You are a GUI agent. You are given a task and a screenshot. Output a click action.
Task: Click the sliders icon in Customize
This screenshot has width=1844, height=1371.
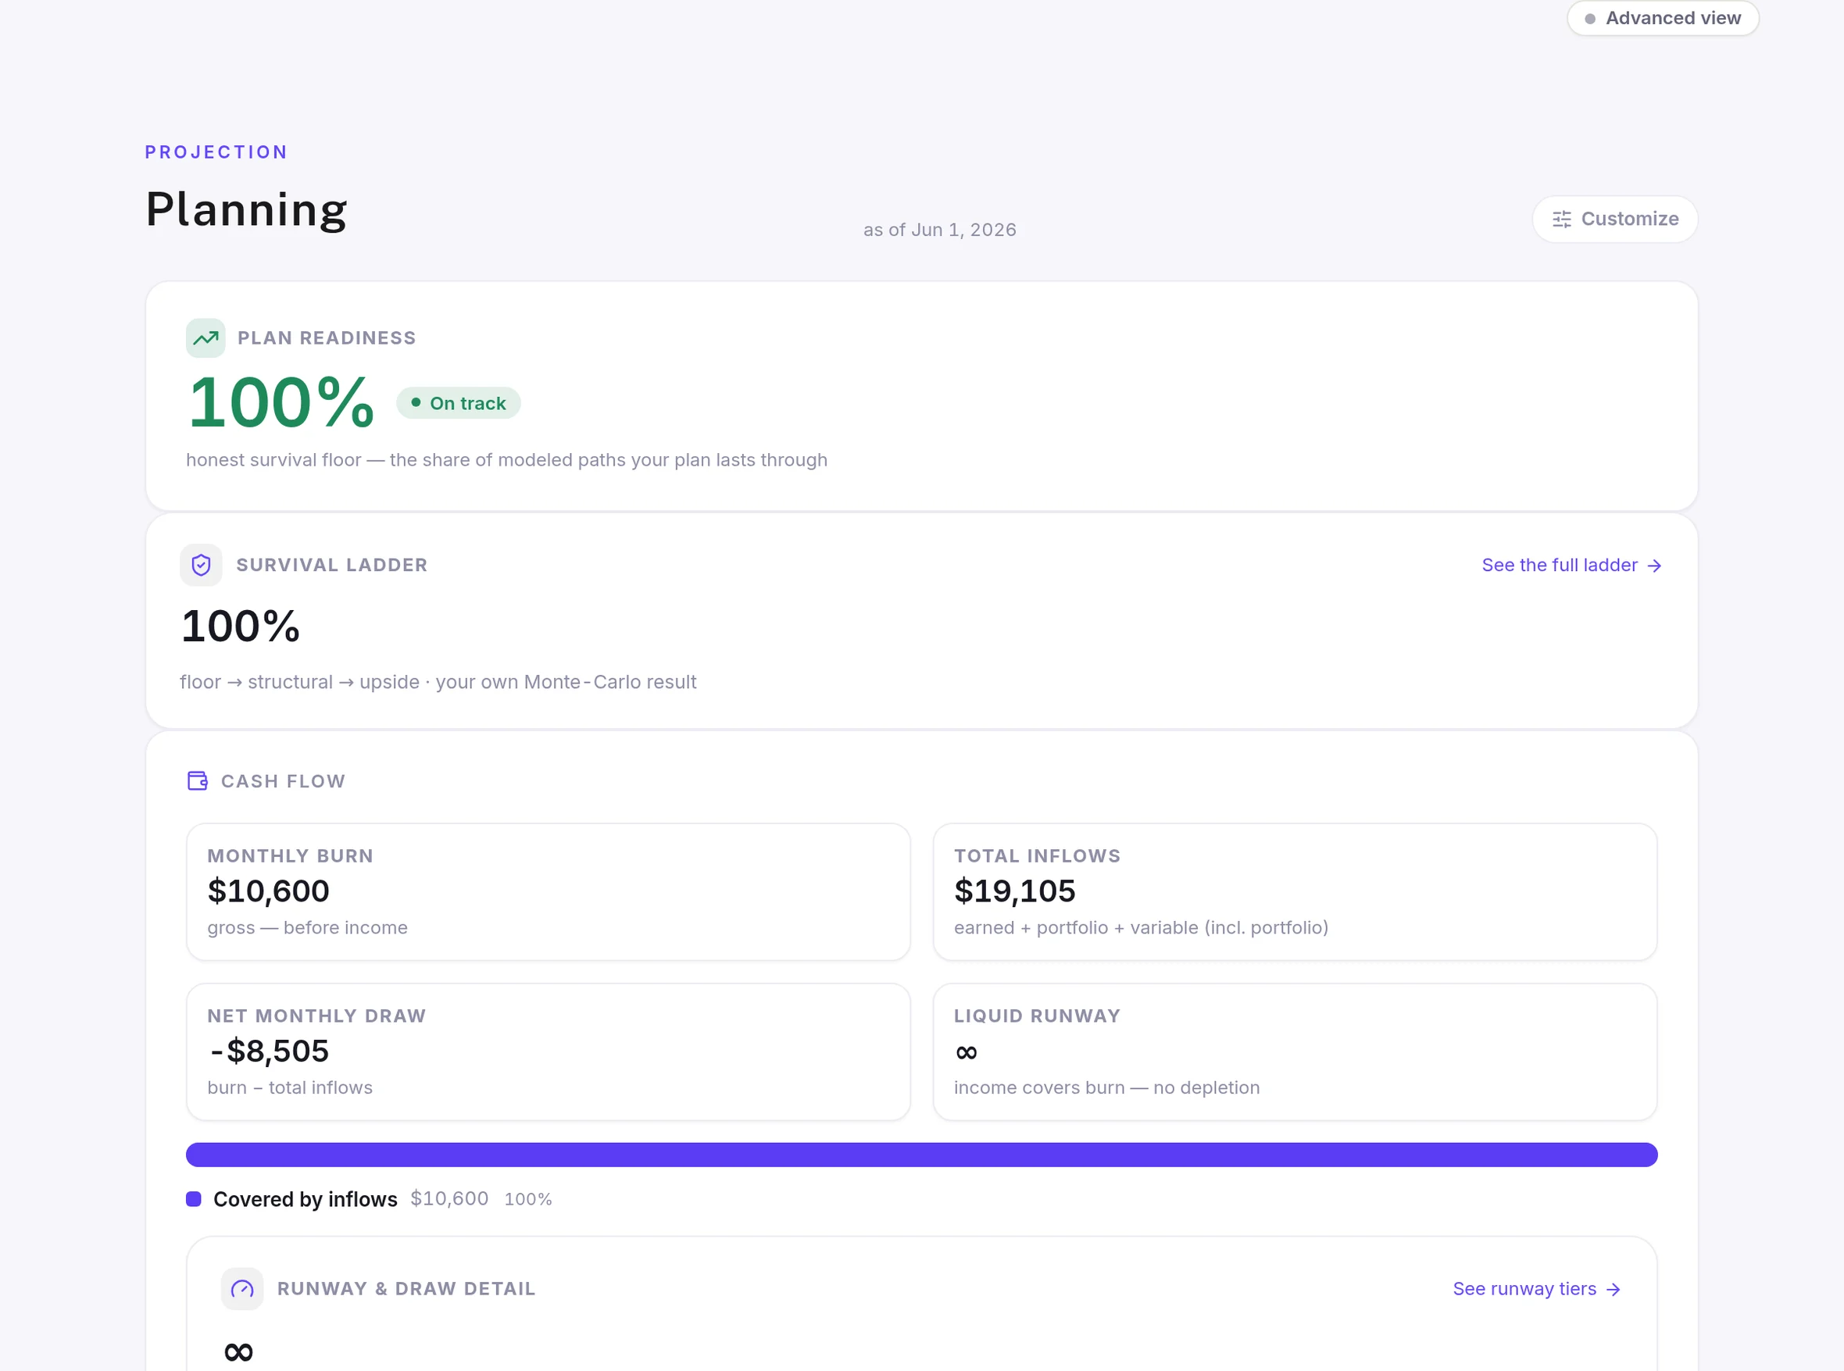tap(1562, 219)
